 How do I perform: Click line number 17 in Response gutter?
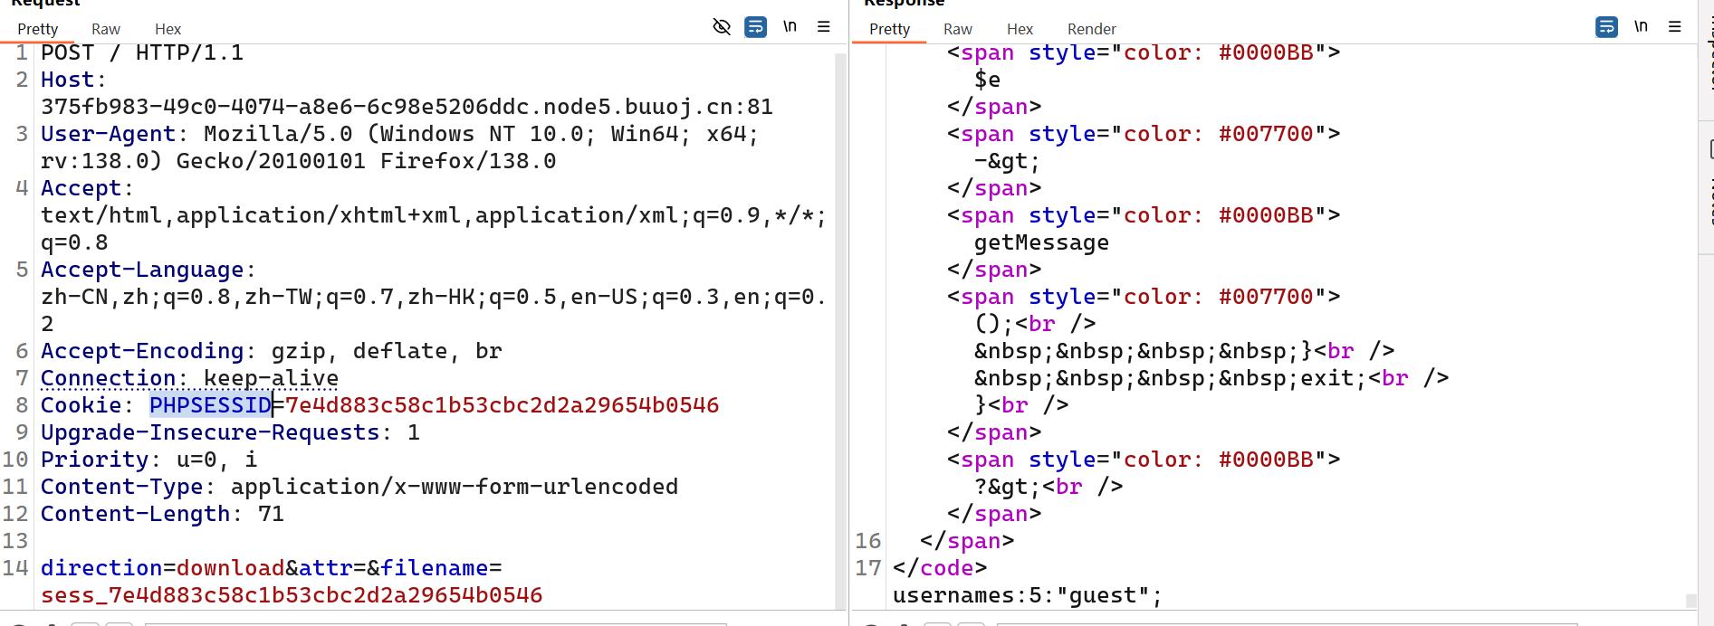tap(868, 568)
